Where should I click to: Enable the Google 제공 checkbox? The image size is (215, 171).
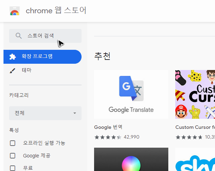(x=13, y=156)
